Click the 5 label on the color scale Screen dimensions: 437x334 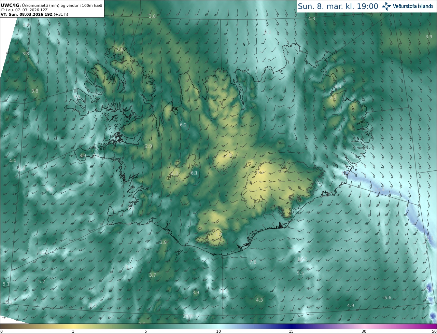click(146, 331)
